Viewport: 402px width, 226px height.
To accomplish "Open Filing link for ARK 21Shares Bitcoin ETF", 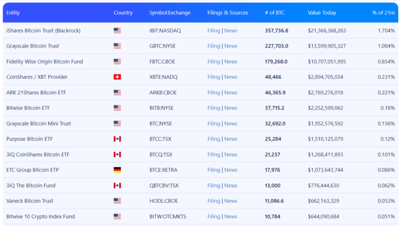I will point(214,93).
